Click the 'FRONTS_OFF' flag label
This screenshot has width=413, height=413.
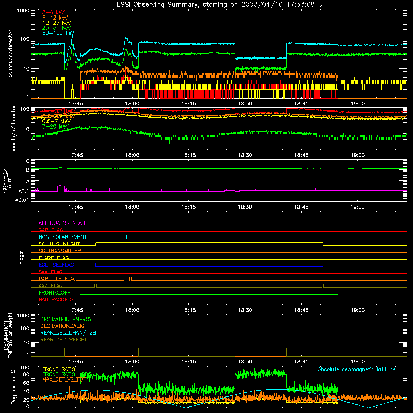pyautogui.click(x=54, y=293)
